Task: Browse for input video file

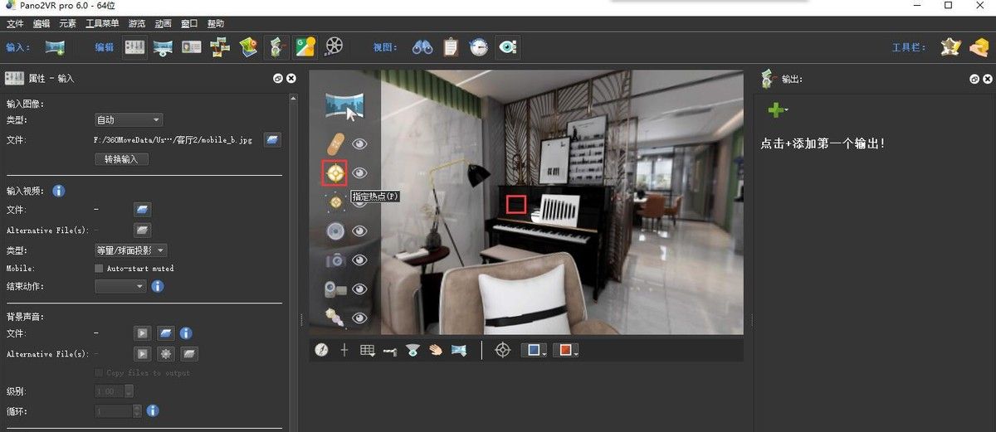Action: pos(143,211)
